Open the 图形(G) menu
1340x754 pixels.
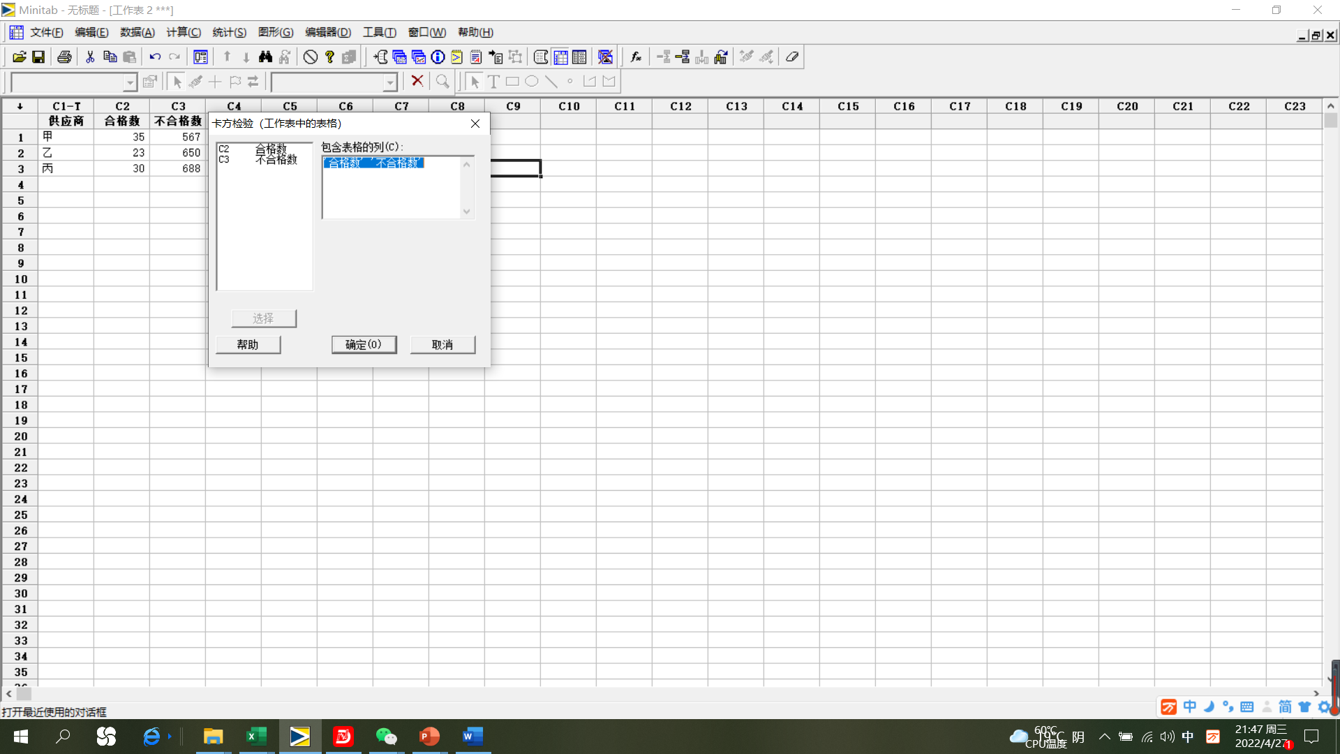(276, 32)
